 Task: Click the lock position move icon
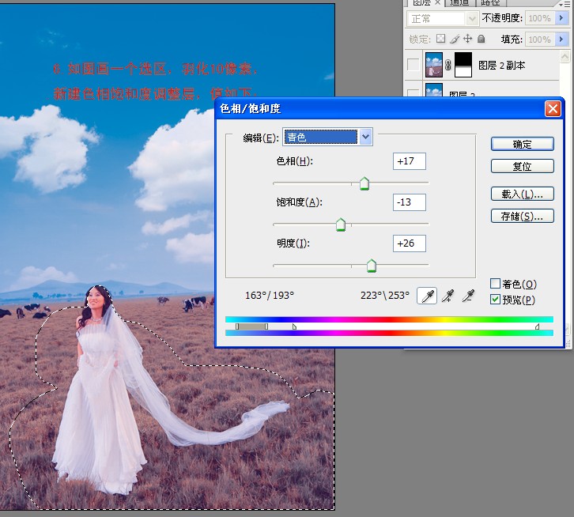click(x=468, y=39)
